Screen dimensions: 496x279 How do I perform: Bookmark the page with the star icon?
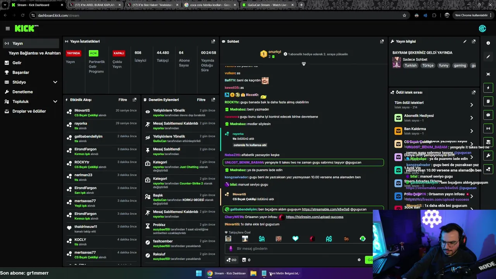[404, 15]
